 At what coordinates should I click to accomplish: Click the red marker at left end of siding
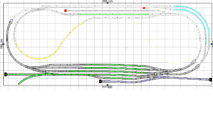[66, 11]
